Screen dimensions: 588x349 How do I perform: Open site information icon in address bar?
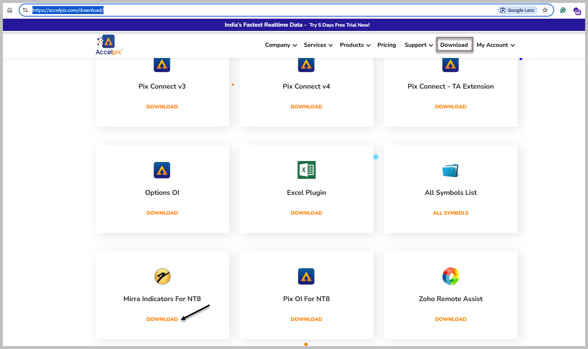coord(25,10)
